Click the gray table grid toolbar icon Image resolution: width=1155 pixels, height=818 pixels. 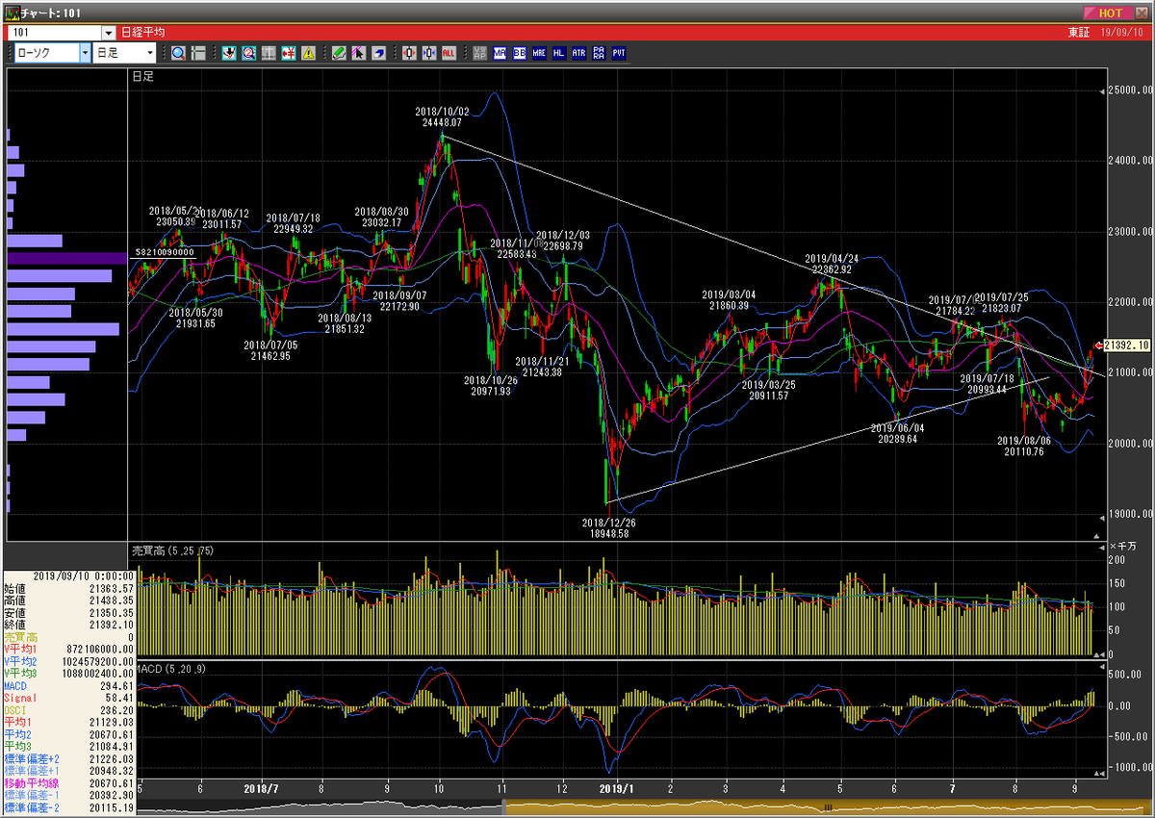pos(268,53)
